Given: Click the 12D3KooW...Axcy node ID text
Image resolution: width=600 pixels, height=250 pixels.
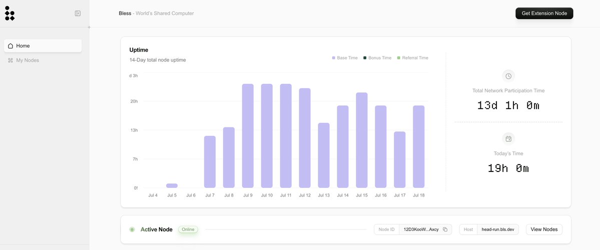Looking at the screenshot, I should tap(421, 229).
